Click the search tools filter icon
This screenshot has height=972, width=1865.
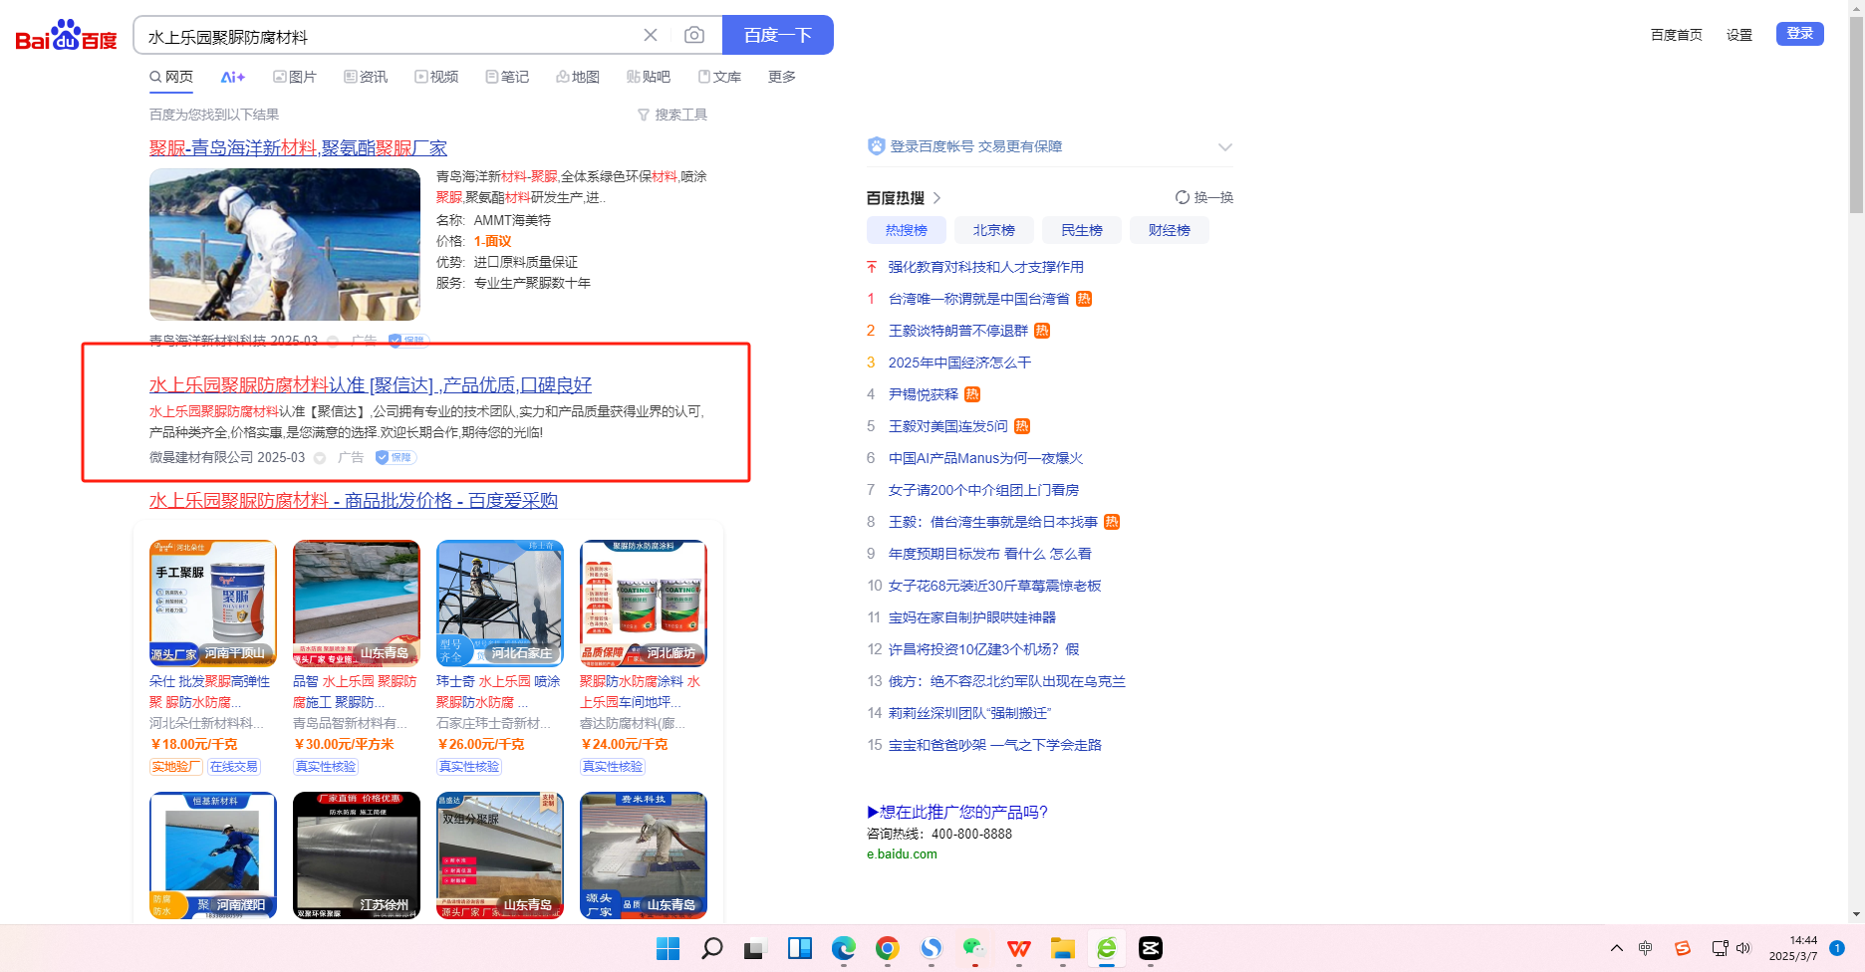coord(644,116)
